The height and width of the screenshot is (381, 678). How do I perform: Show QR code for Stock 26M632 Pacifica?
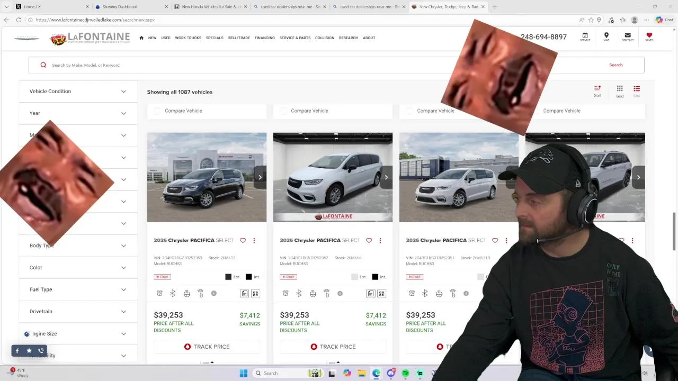[x=255, y=293]
